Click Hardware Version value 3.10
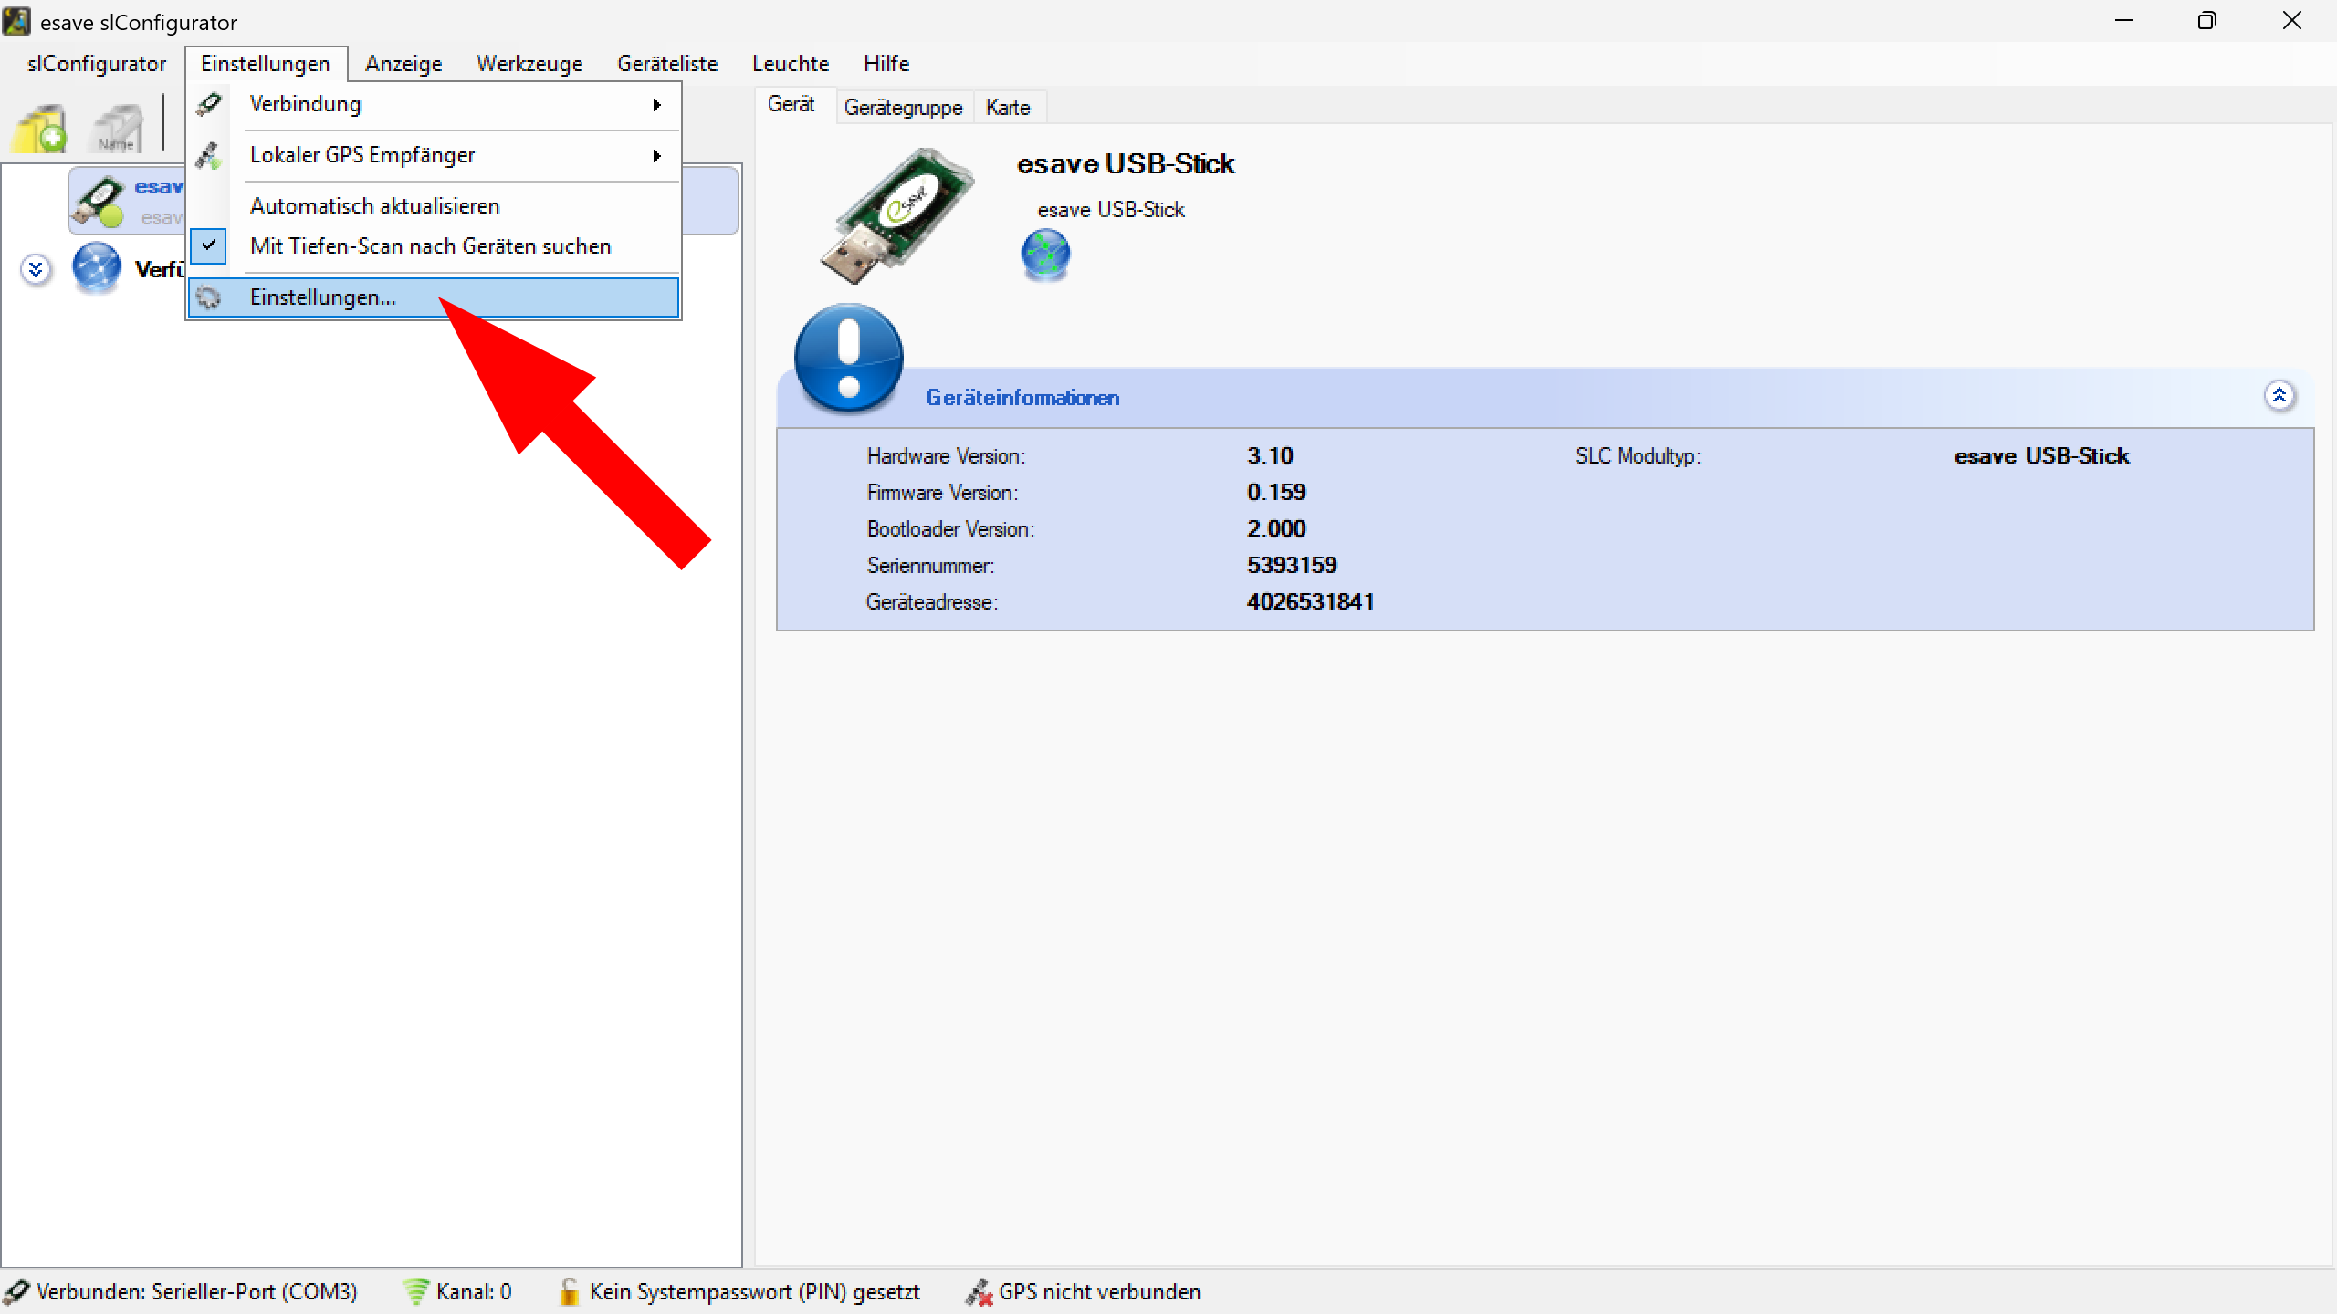 (1270, 456)
